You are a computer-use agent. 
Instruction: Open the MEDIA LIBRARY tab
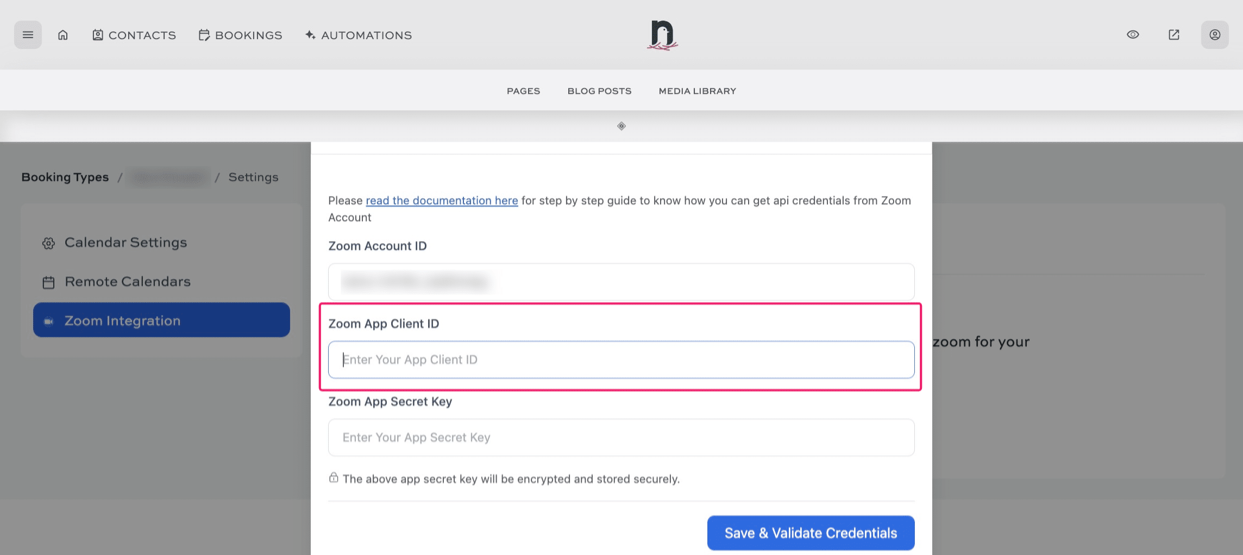(697, 91)
